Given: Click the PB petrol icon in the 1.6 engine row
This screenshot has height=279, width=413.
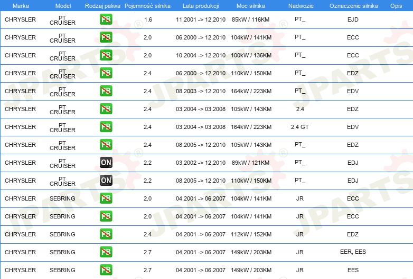Looking at the screenshot, I should coord(106,20).
